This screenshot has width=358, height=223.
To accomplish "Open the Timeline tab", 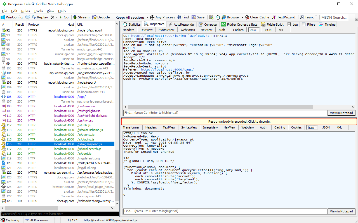I will (x=327, y=25).
